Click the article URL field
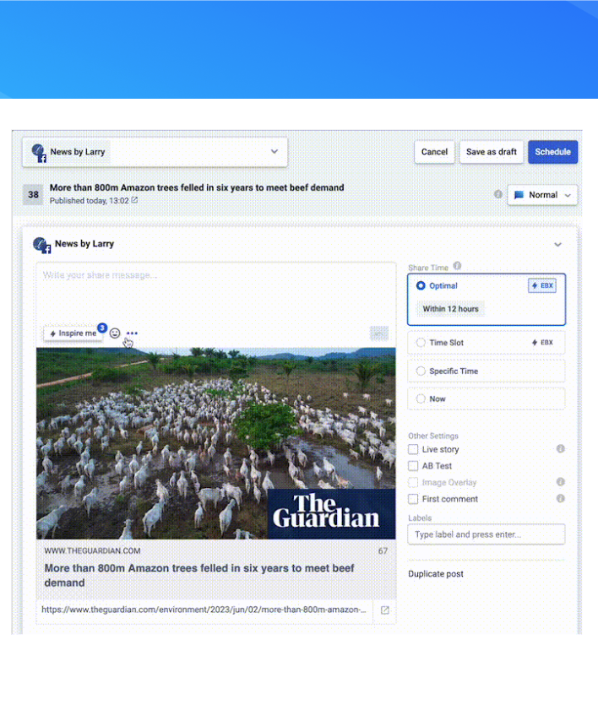 tap(204, 610)
